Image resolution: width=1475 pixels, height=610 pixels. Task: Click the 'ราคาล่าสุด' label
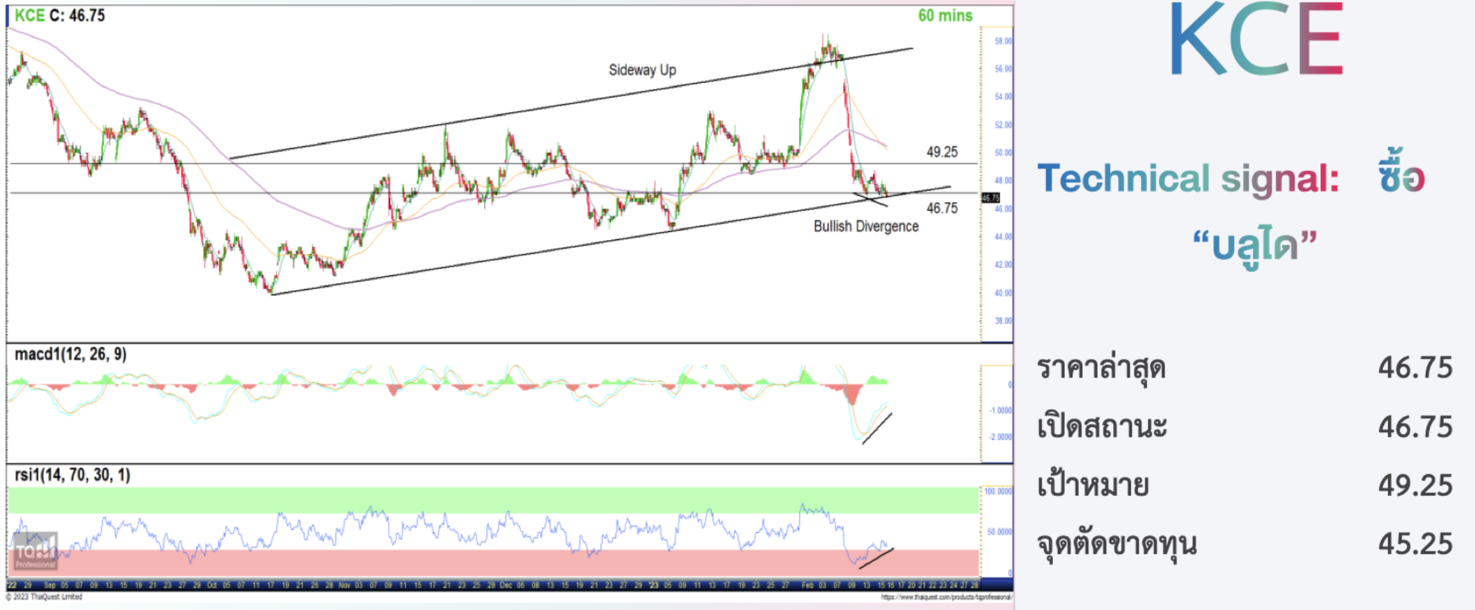[1101, 367]
